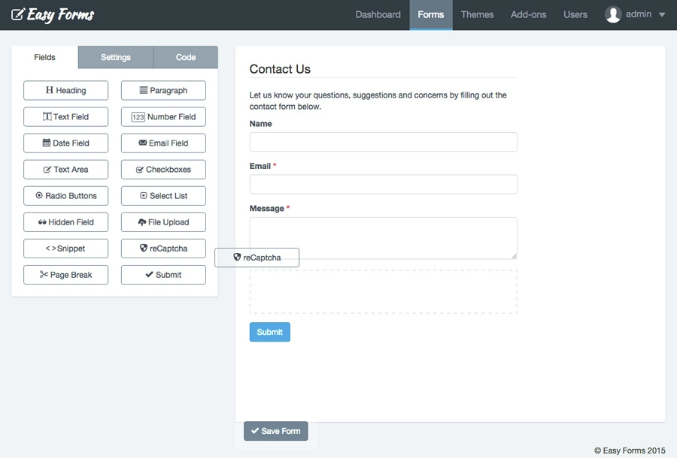Add a Checkboxes field
The image size is (677, 458).
coord(163,170)
